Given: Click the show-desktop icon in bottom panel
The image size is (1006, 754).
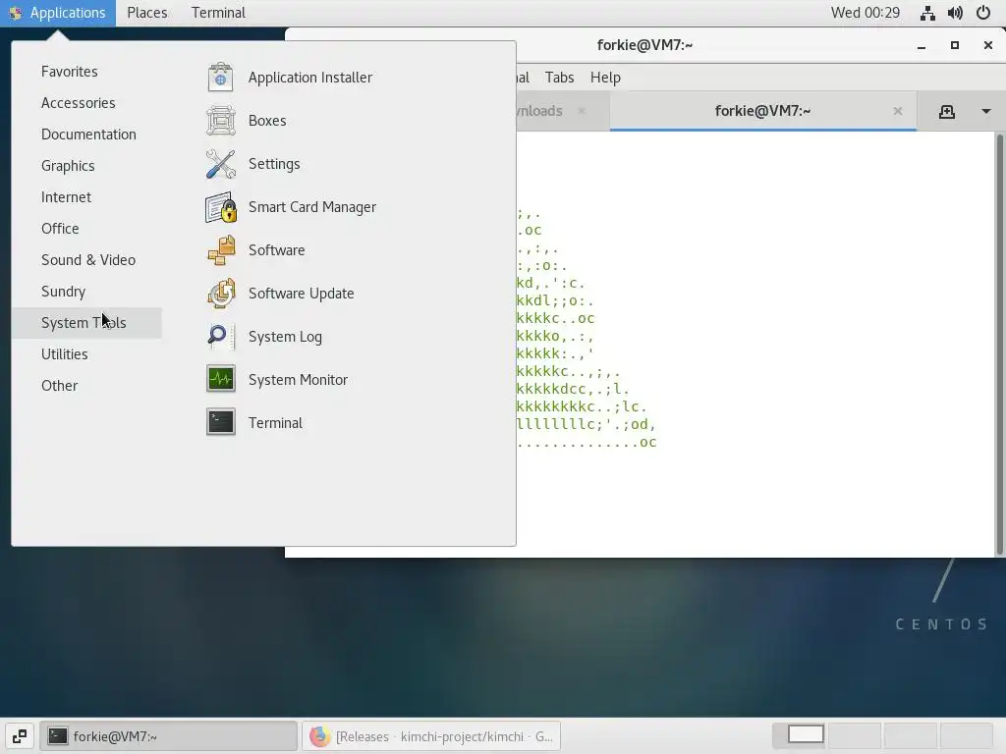Looking at the screenshot, I should 20,736.
